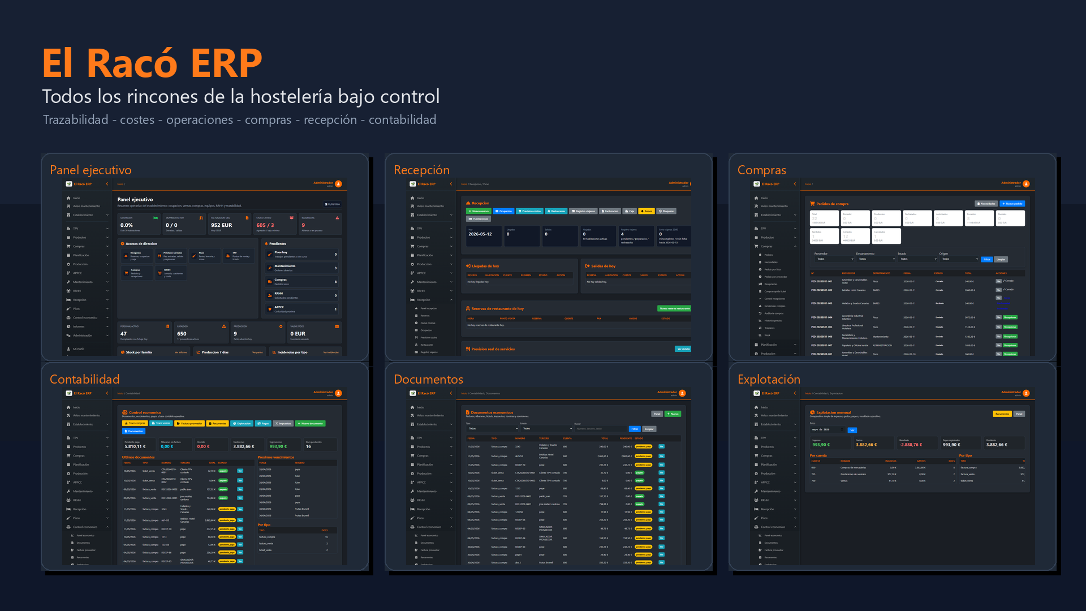Click the Mes date field in Explotación
Image resolution: width=1086 pixels, height=611 pixels.
(x=828, y=430)
